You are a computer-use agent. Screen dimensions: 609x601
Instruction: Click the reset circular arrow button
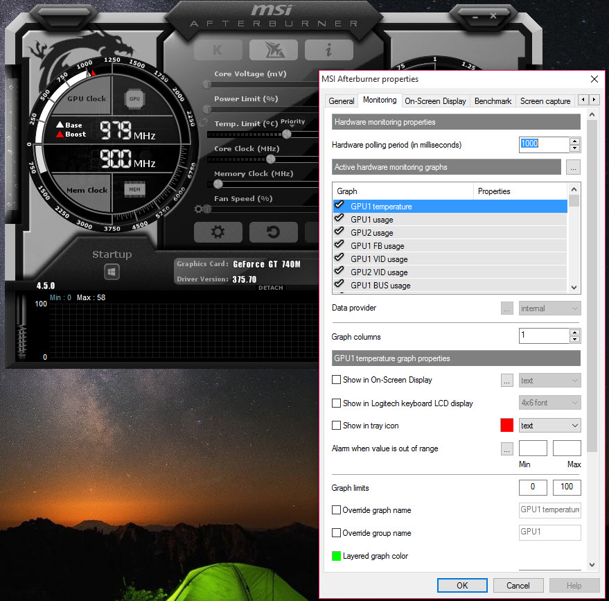274,232
